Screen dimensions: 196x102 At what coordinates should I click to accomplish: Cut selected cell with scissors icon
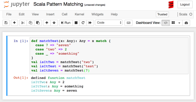(23, 23)
